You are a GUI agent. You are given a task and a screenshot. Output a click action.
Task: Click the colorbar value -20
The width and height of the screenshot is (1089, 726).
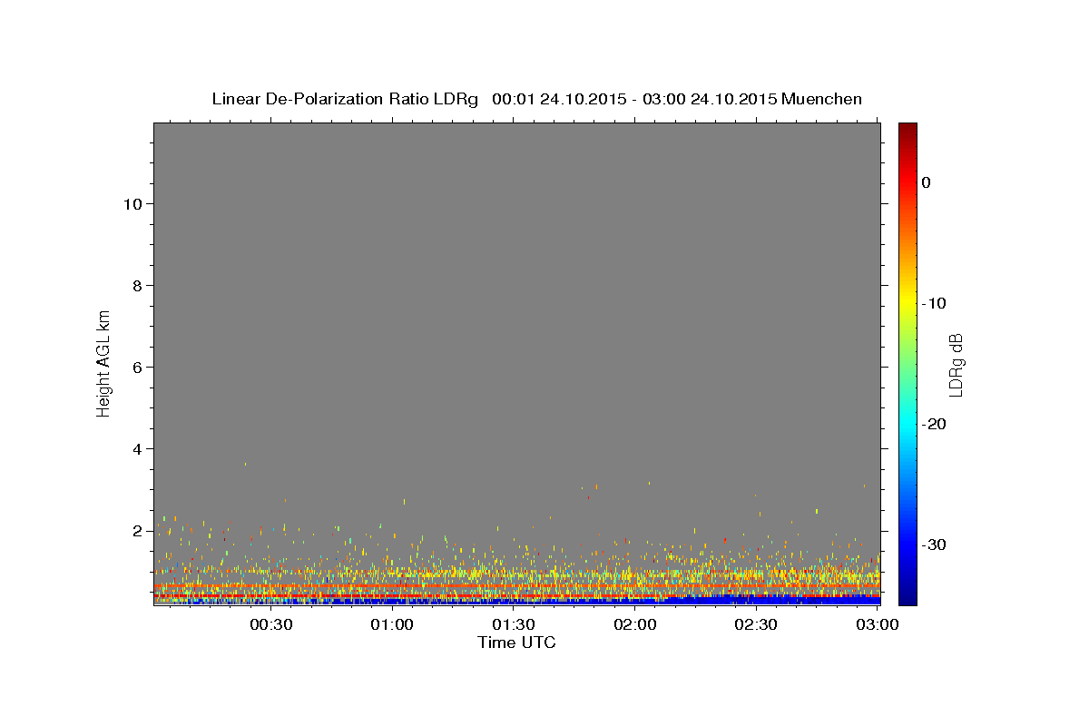[x=935, y=424]
